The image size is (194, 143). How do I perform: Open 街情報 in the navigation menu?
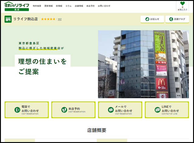coord(59,6)
